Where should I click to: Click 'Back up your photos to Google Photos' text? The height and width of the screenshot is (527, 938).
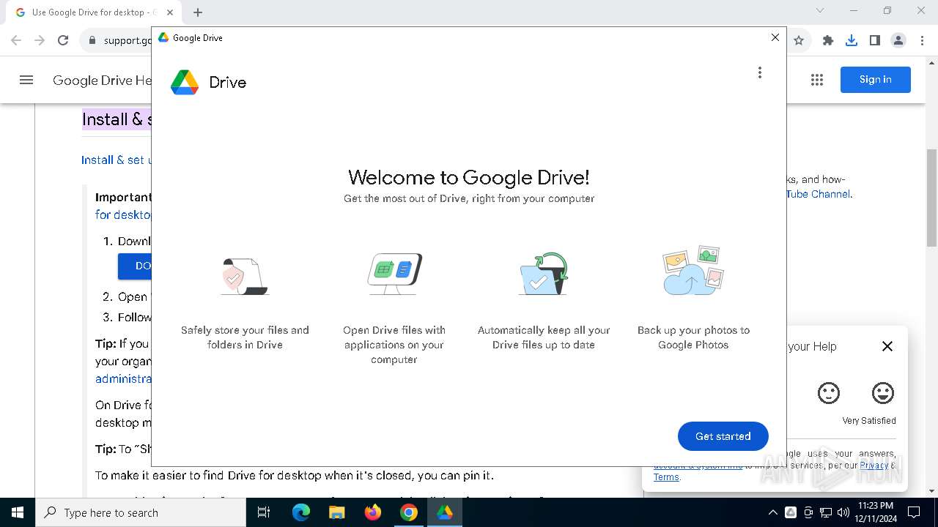[x=693, y=337]
